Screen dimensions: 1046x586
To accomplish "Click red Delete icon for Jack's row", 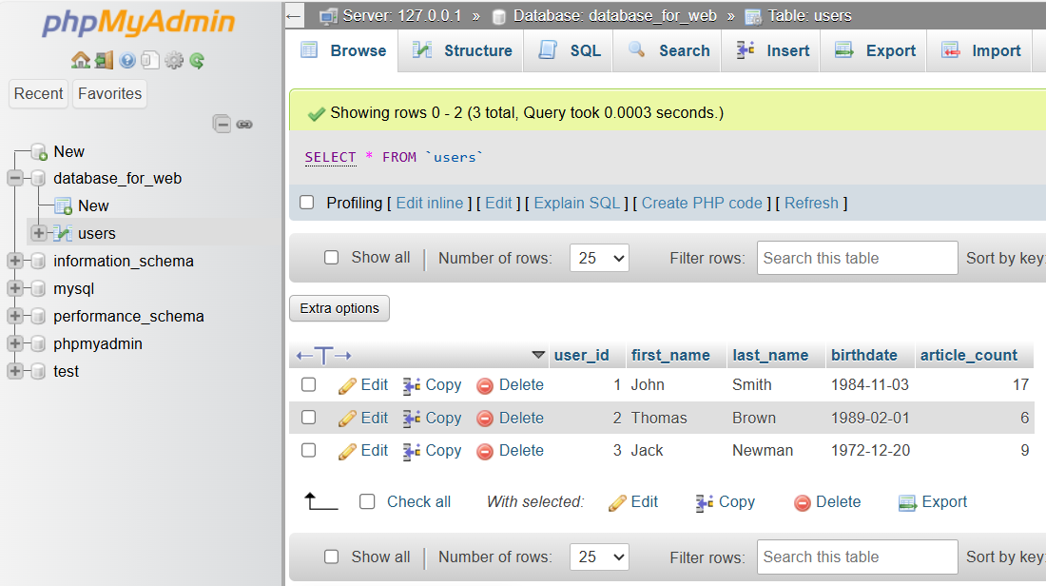I will pyautogui.click(x=485, y=451).
